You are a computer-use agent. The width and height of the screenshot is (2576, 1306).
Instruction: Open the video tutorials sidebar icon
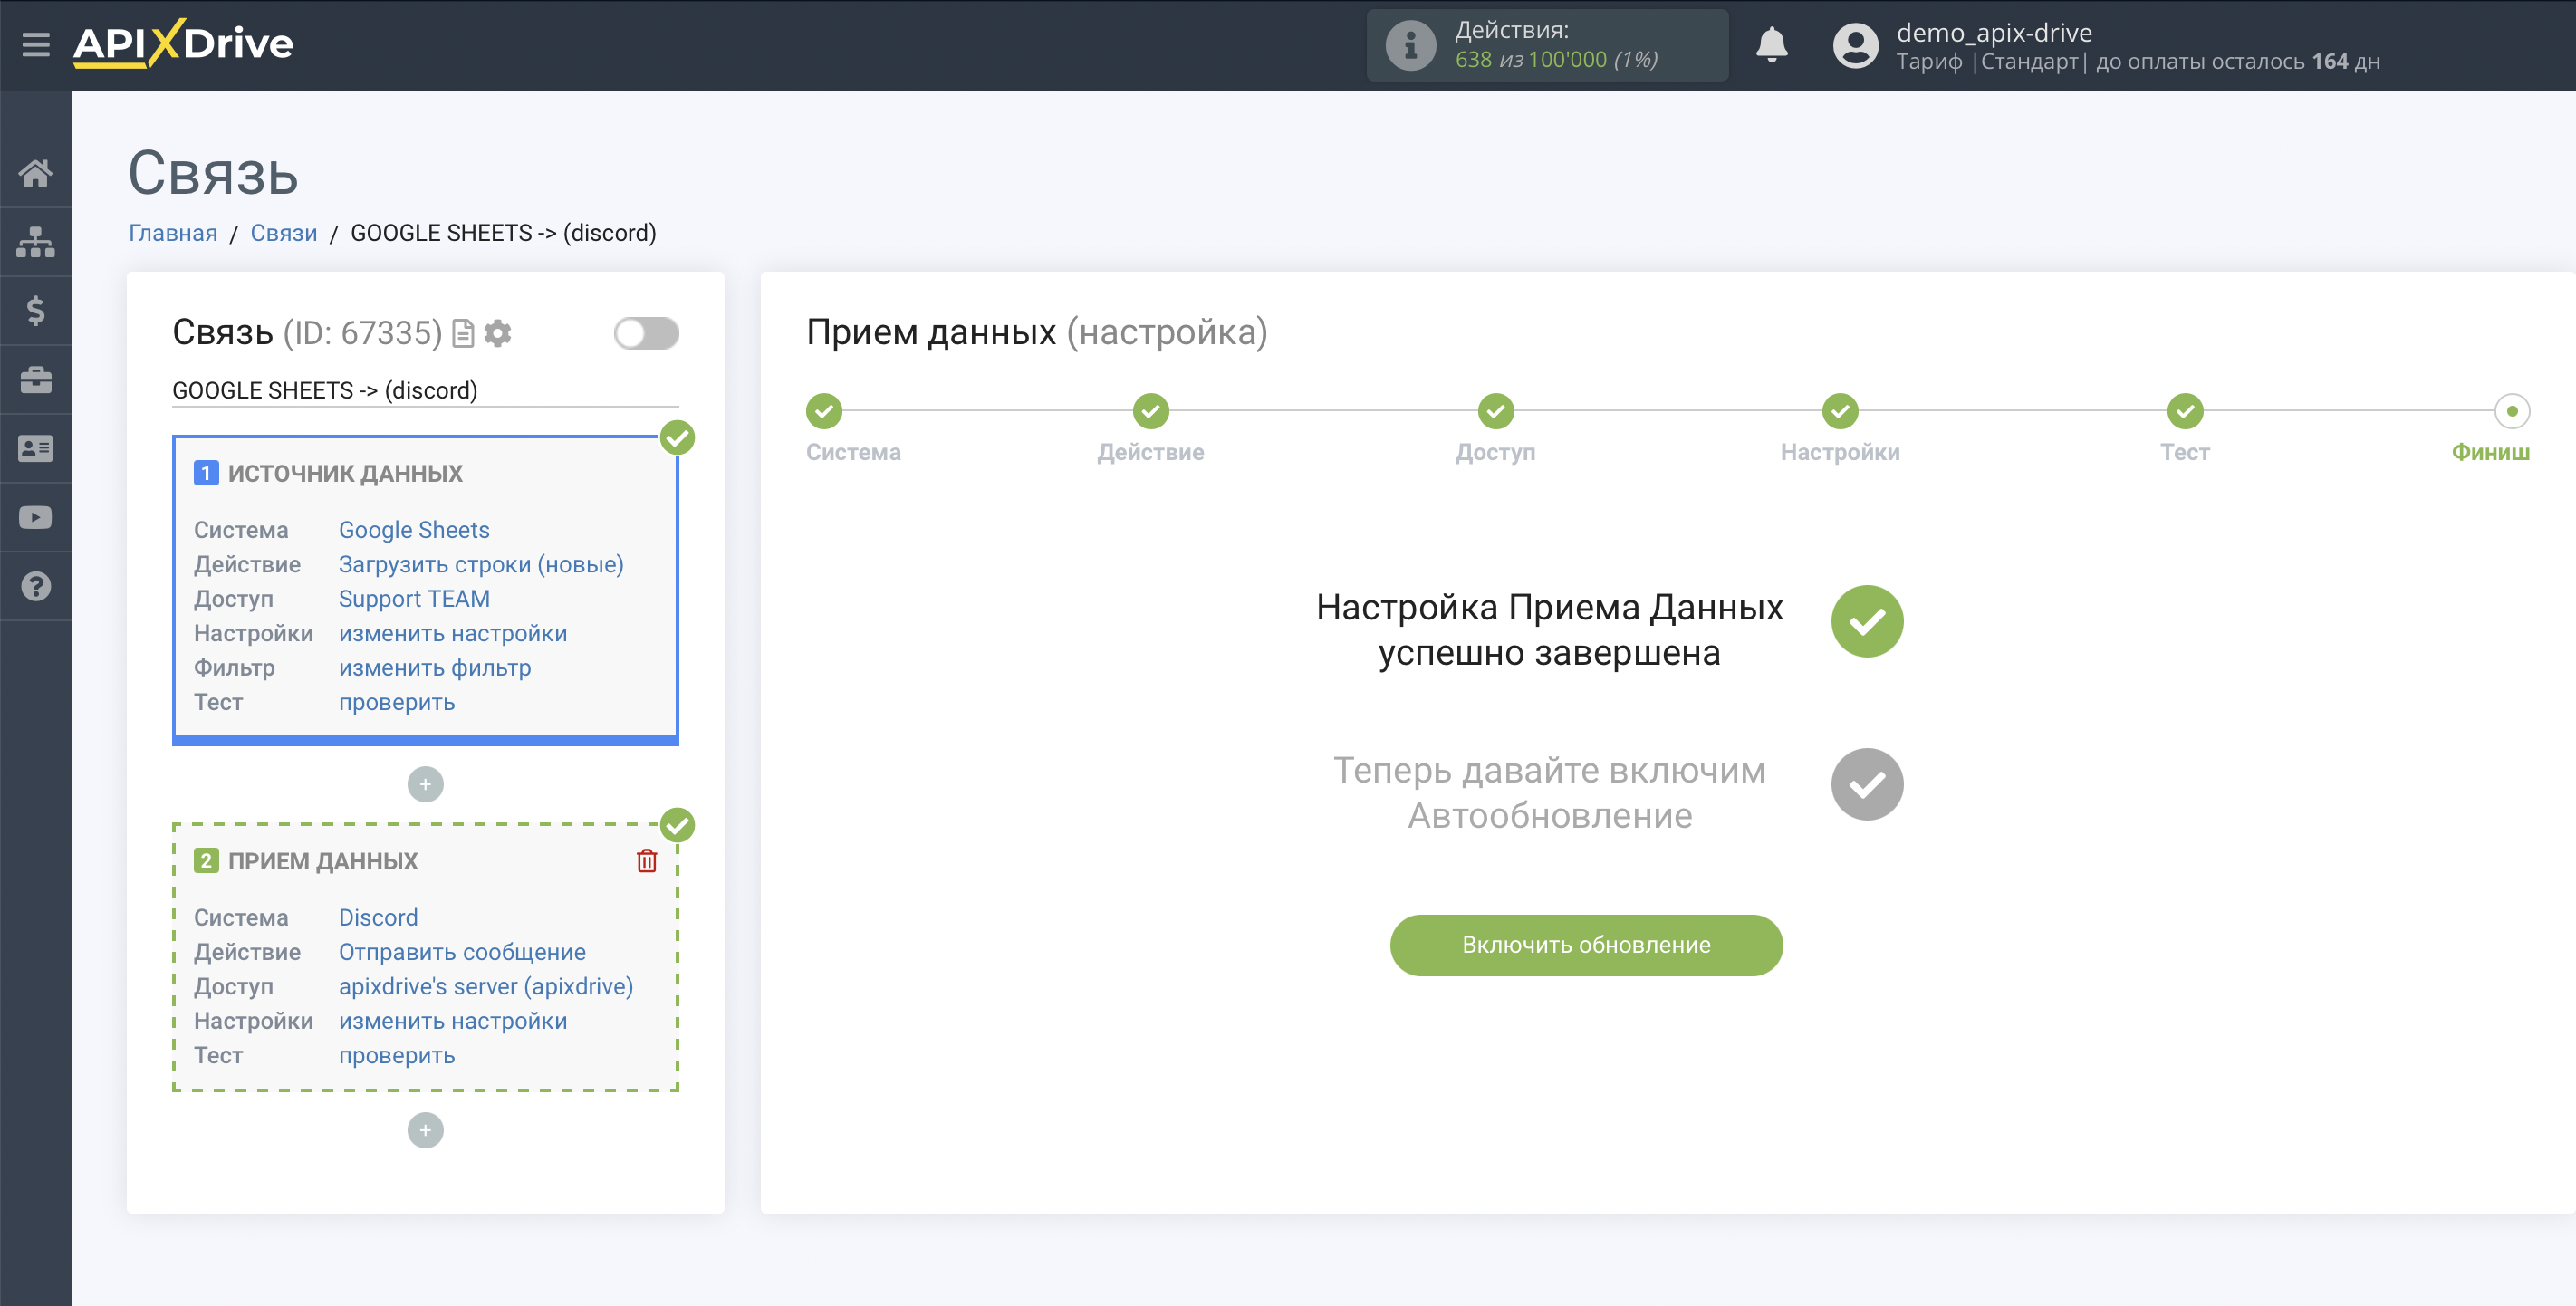pyautogui.click(x=36, y=518)
